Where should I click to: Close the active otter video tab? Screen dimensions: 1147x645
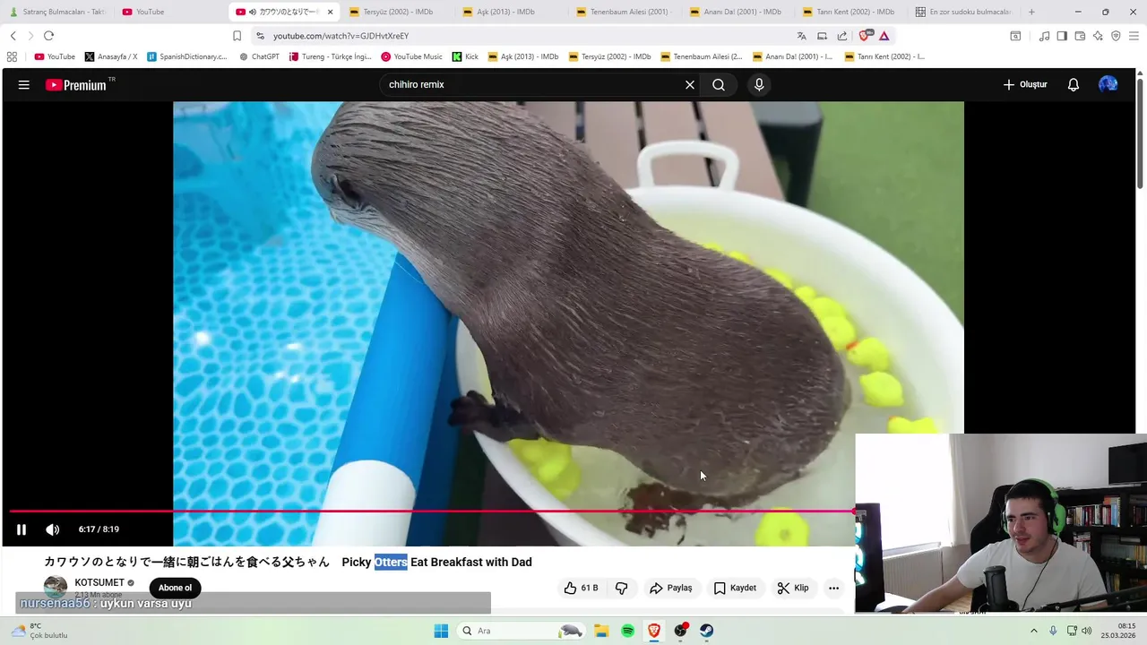[x=330, y=12]
